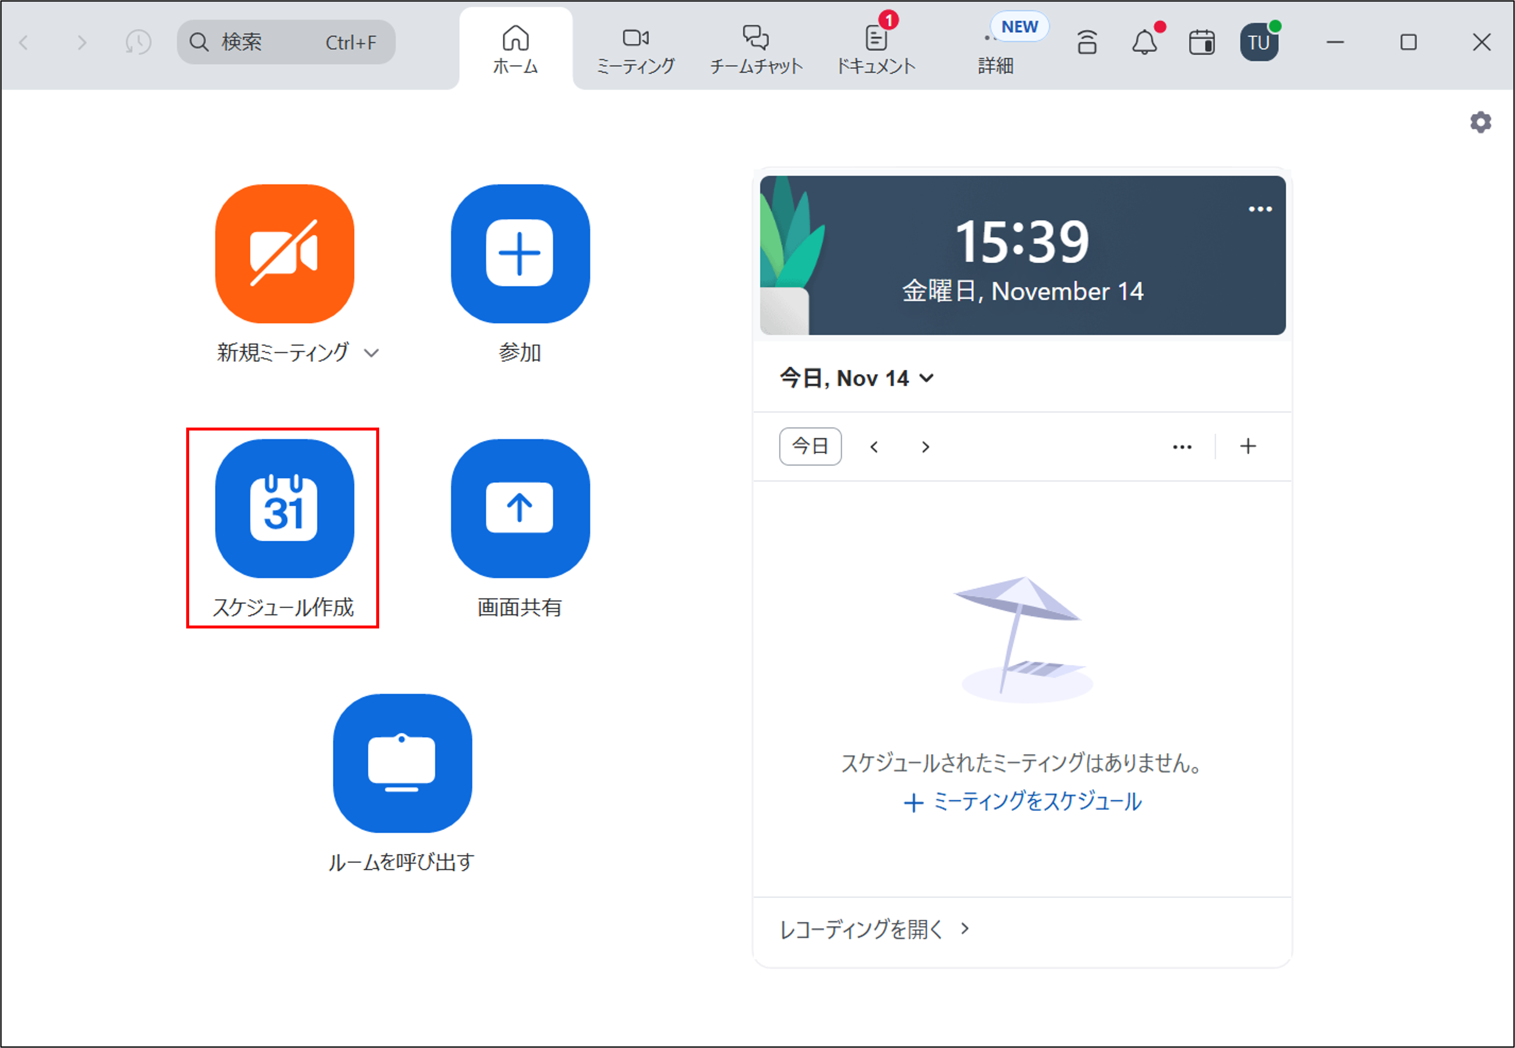Screen dimensions: 1515x1048
Task: Go to next day in calendar panel
Action: click(926, 447)
